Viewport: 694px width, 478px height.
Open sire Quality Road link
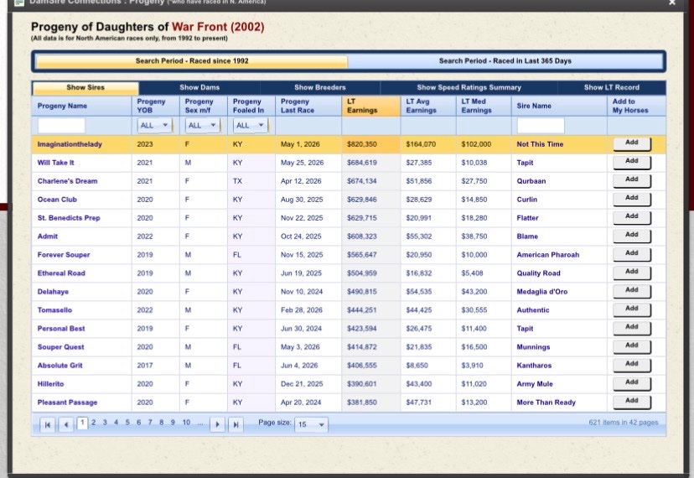(x=539, y=273)
